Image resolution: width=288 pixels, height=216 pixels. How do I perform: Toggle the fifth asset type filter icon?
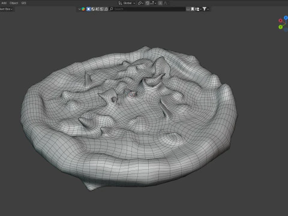106,9
